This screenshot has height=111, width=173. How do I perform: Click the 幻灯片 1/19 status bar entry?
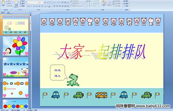5,110
